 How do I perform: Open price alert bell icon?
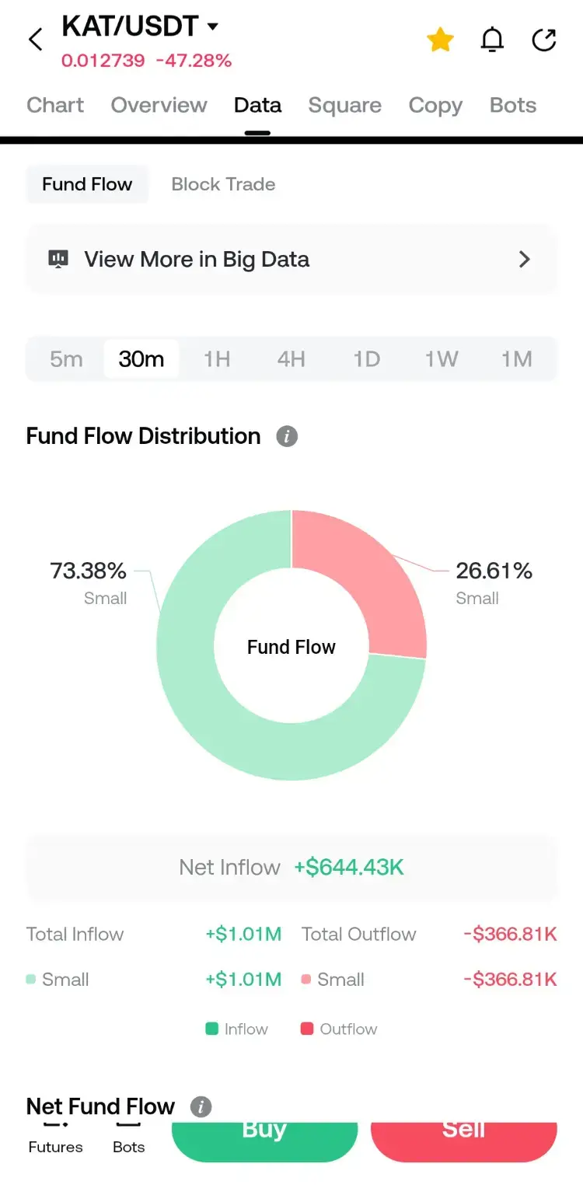coord(492,40)
